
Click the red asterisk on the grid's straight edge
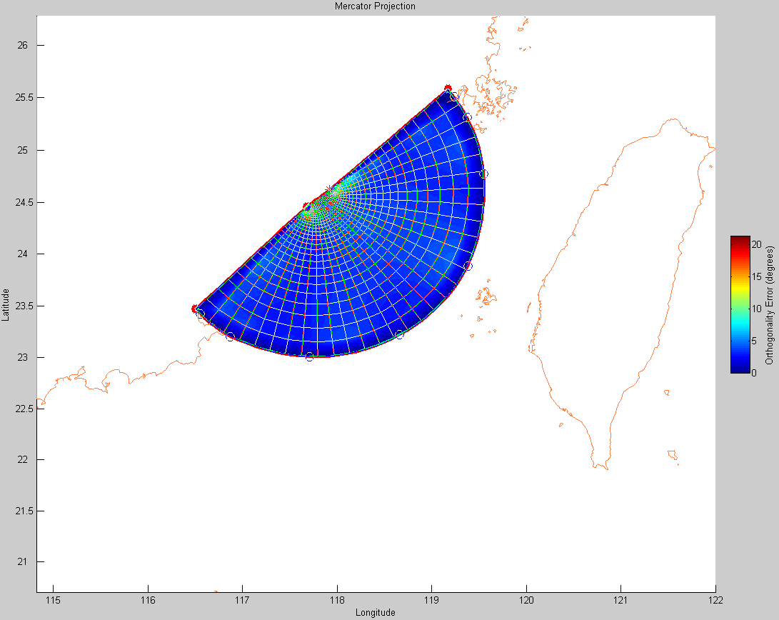328,189
